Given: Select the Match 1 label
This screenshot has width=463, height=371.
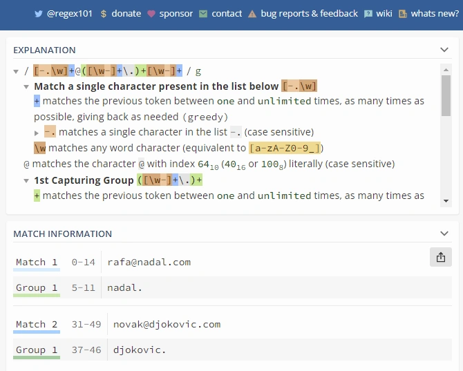Looking at the screenshot, I should click(x=37, y=262).
